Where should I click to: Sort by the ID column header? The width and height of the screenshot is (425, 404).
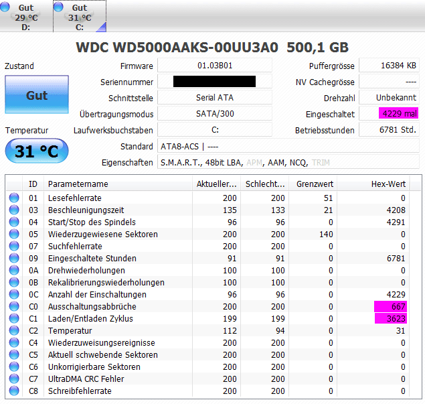point(33,184)
